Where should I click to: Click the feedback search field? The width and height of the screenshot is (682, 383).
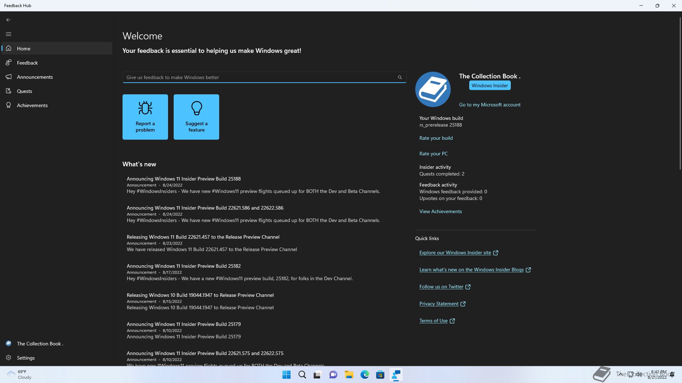coord(264,77)
